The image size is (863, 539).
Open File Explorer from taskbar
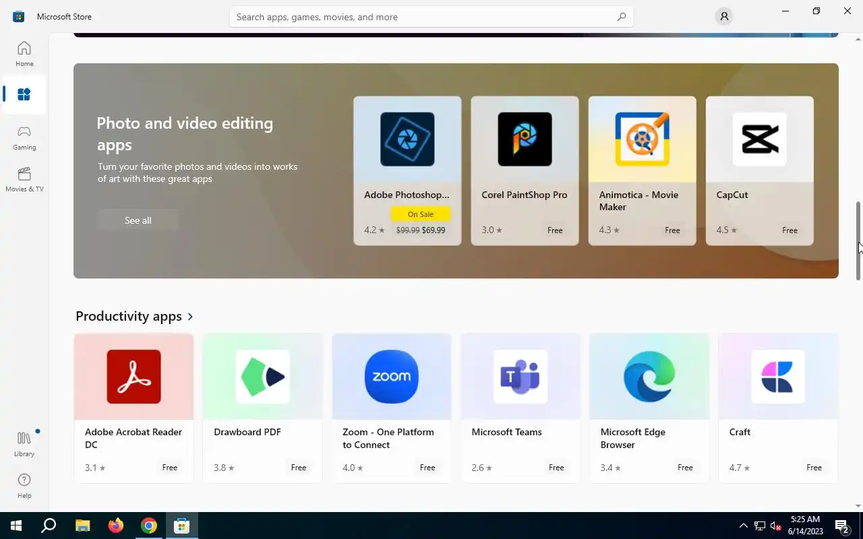pyautogui.click(x=82, y=526)
